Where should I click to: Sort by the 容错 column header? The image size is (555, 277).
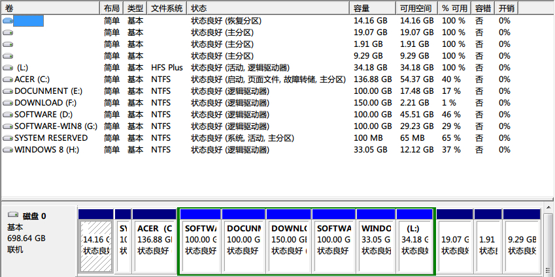(483, 8)
